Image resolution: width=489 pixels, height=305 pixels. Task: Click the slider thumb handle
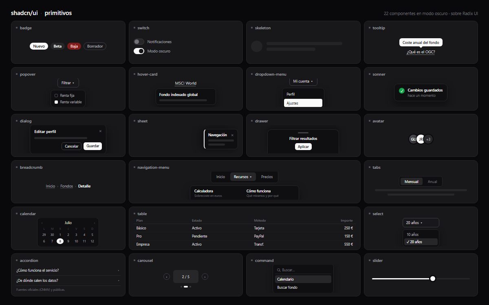tap(433, 279)
